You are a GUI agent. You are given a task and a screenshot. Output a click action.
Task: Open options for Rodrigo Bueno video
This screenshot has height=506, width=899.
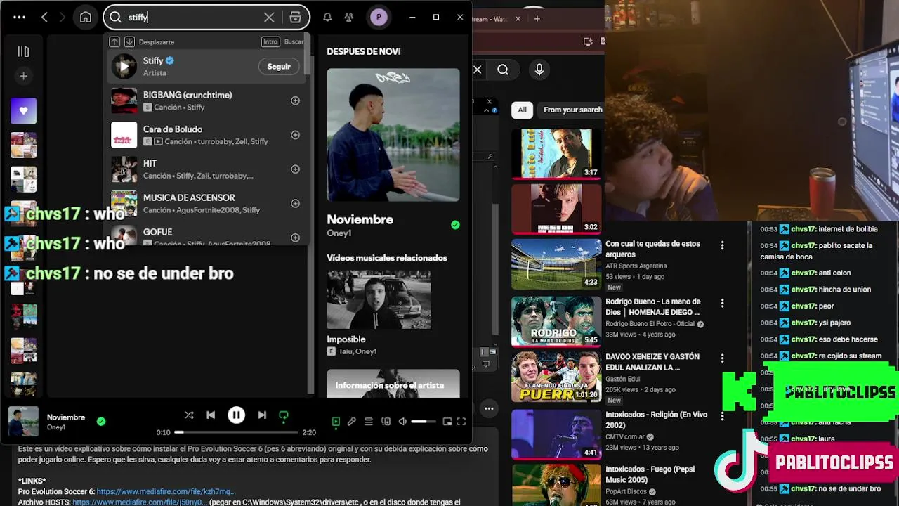click(722, 303)
